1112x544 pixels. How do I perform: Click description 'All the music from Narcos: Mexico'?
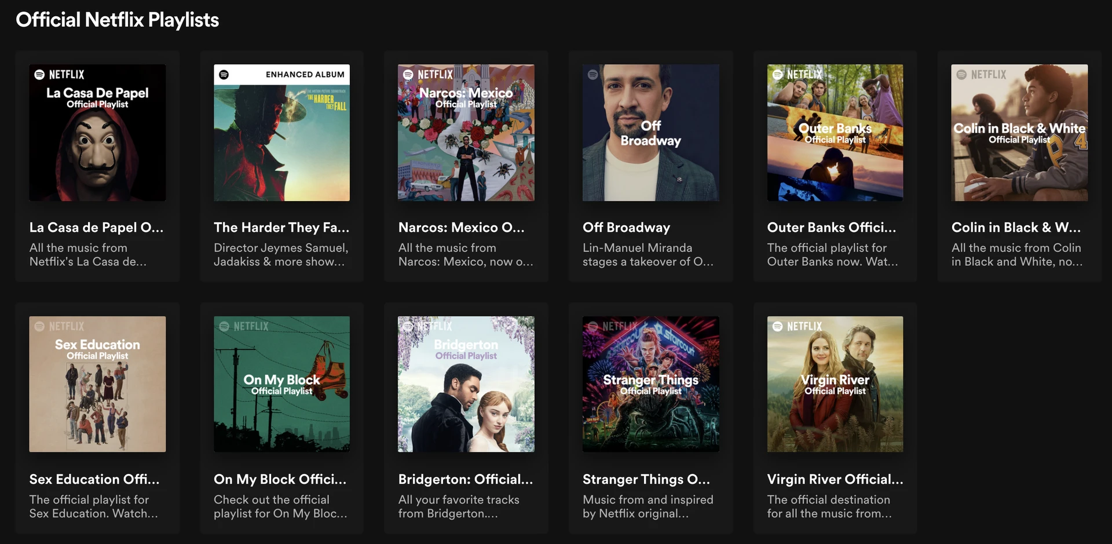point(466,255)
